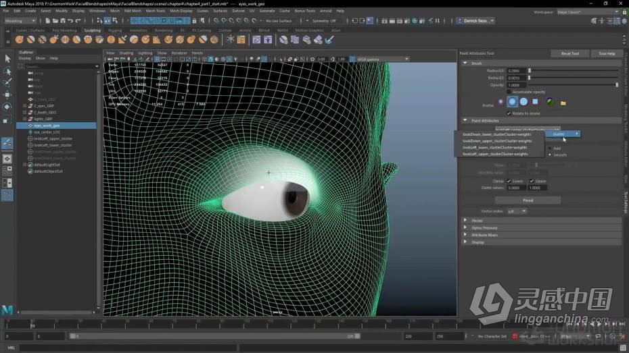Collapse the Brush section
Viewport: 629px width, 353px height.
tap(465, 63)
